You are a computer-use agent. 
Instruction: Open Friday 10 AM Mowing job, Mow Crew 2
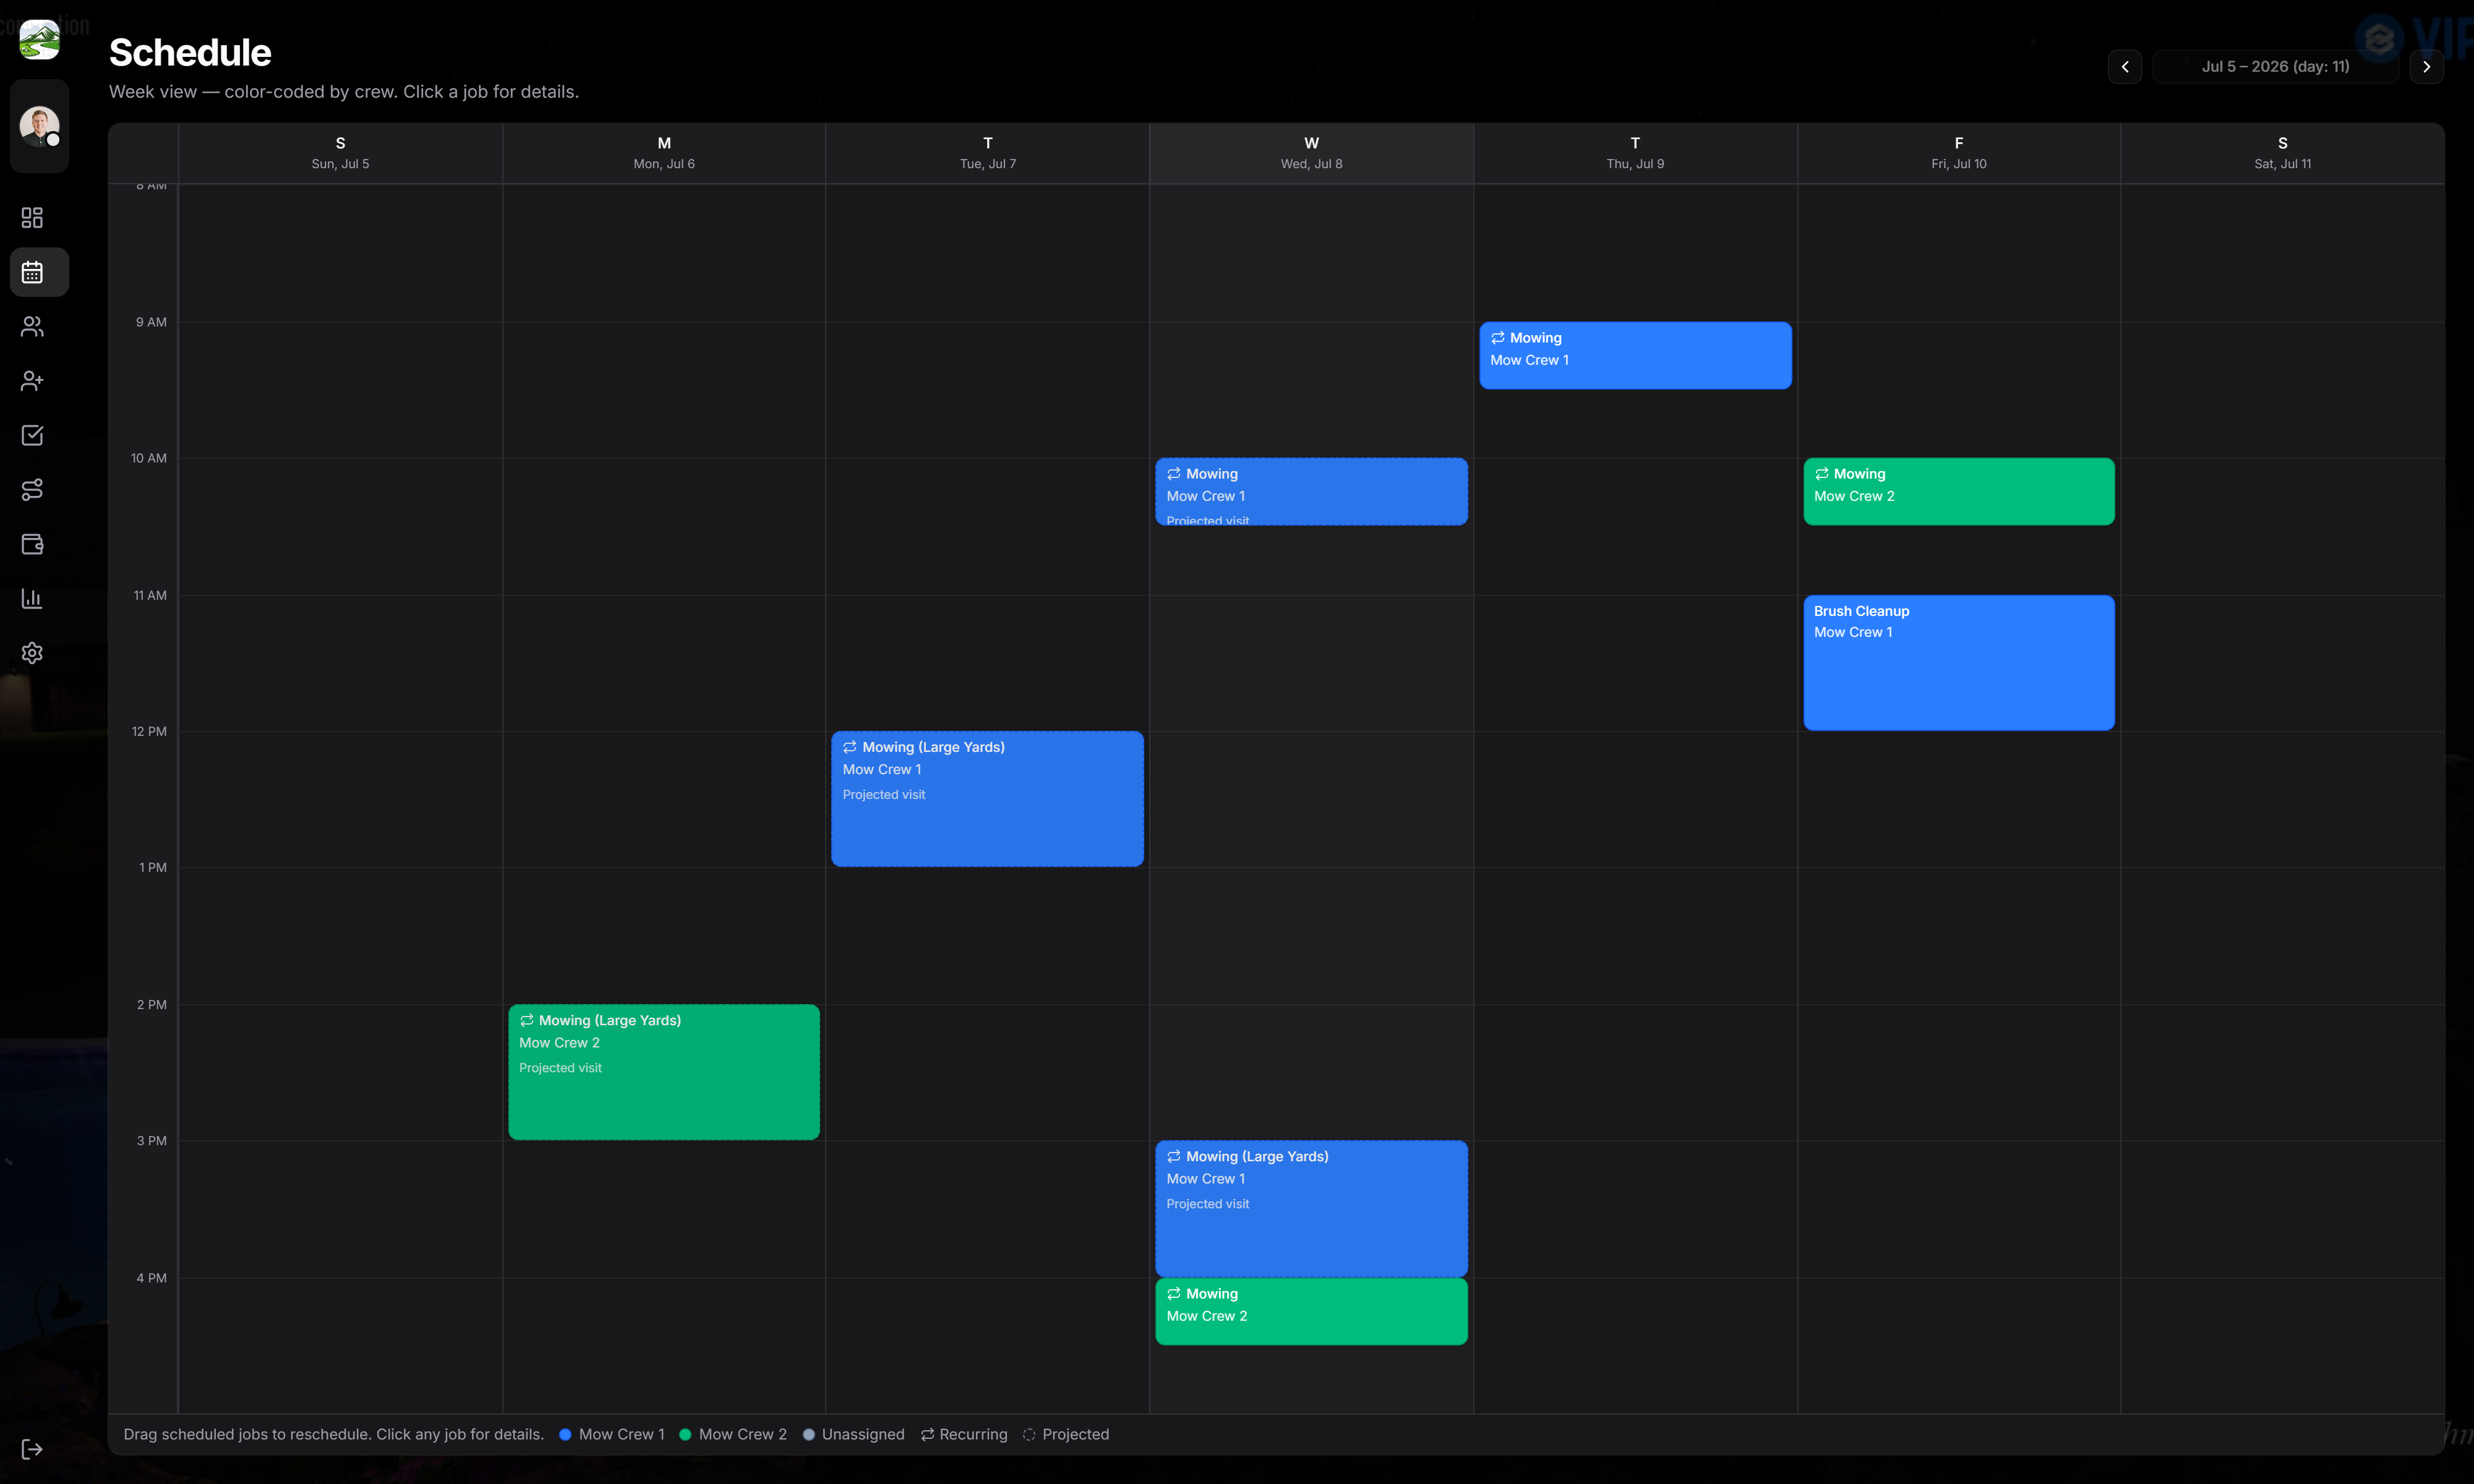1958,491
